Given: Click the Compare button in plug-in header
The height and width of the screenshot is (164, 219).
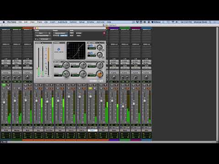Looking at the screenshot, I should click(64, 36).
